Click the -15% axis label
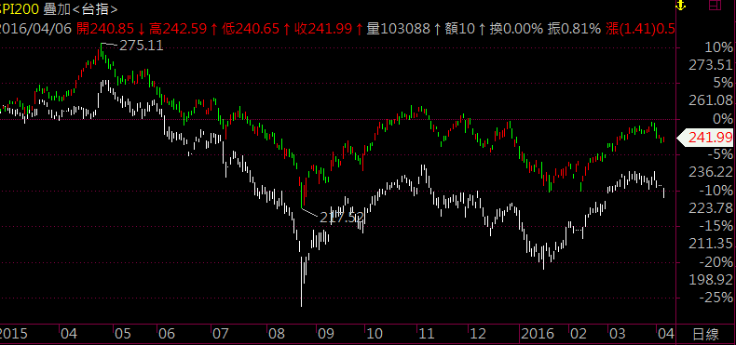The image size is (736, 345). [x=716, y=226]
